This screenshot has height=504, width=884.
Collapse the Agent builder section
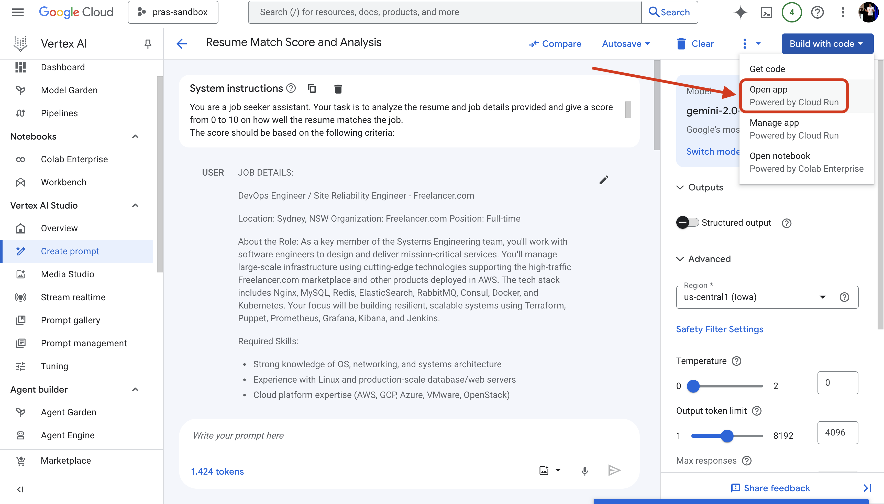[x=135, y=390]
